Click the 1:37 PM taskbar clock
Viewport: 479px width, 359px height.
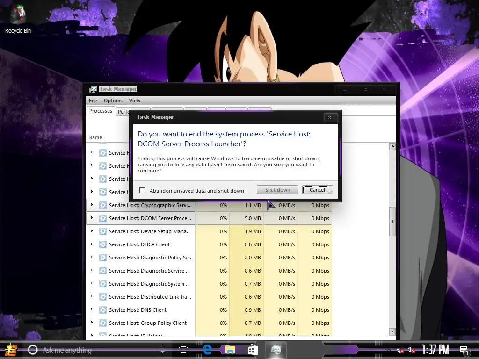(435, 350)
